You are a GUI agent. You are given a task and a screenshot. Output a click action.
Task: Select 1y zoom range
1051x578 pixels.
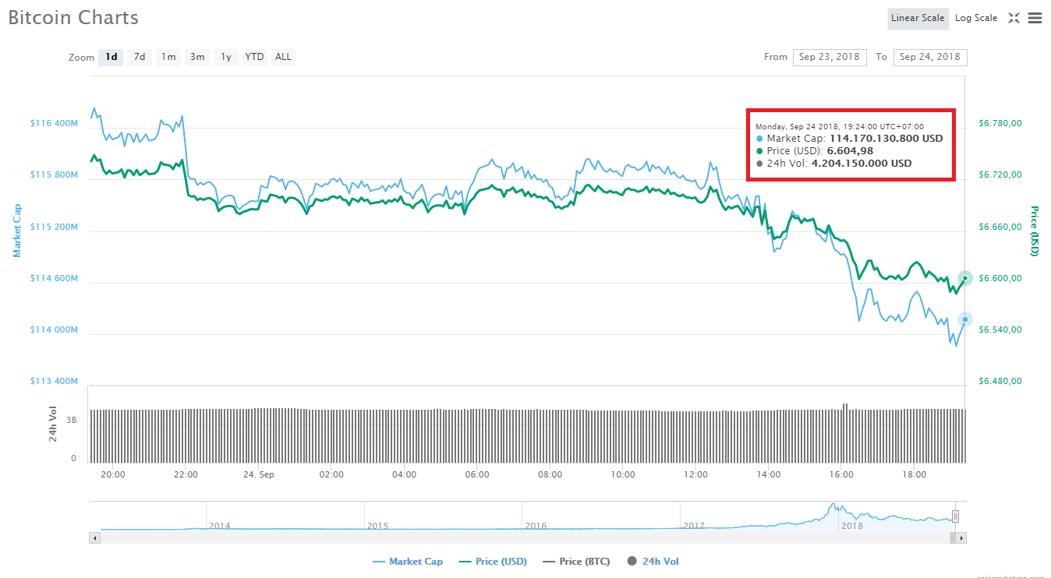pyautogui.click(x=226, y=57)
